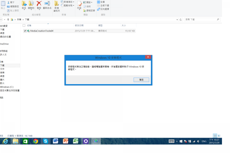Select Windows (C:) drive in sidebar
The width and height of the screenshot is (230, 153).
[x=7, y=87]
